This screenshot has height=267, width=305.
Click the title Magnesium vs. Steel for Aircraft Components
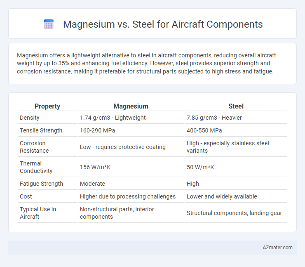pyautogui.click(x=163, y=24)
